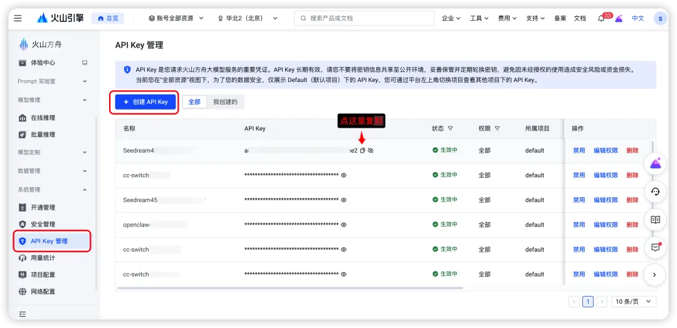This screenshot has height=328, width=677.
Task: Open the 账号全部资源 project dropdown
Action: point(176,18)
